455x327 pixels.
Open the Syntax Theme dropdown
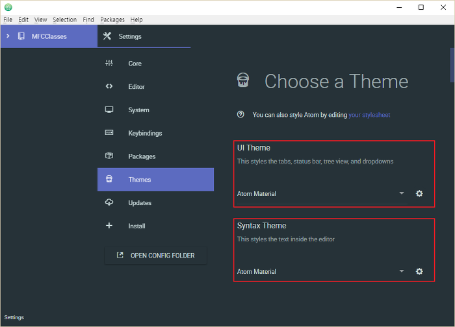pyautogui.click(x=322, y=272)
